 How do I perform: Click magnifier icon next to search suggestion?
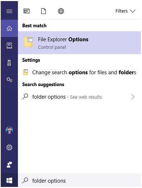25,97
